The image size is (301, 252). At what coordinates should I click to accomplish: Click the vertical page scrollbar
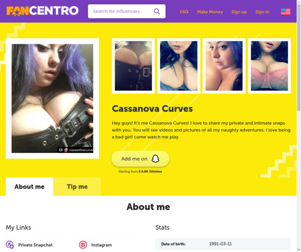pos(299,58)
